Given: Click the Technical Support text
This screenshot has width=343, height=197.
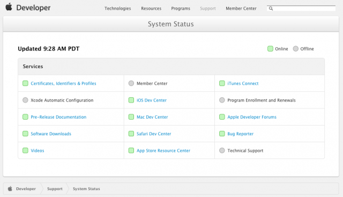Looking at the screenshot, I should pos(245,150).
